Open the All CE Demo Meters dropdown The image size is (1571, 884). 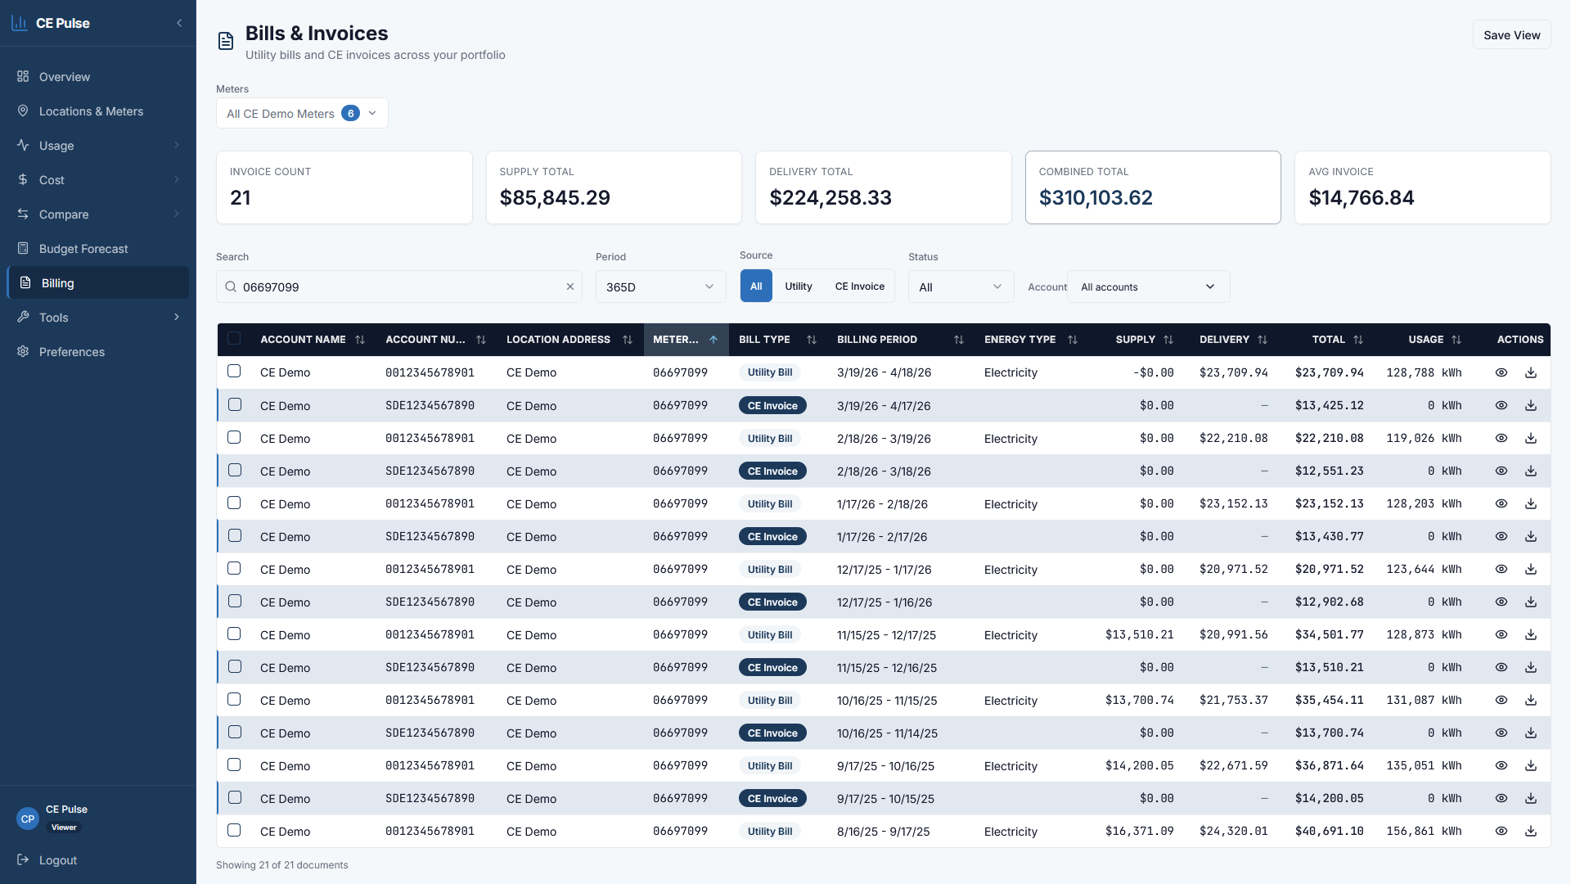pyautogui.click(x=302, y=113)
